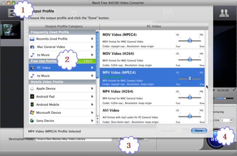Expand the Android Mobile arrow
237x156 pixels.
tap(92, 105)
